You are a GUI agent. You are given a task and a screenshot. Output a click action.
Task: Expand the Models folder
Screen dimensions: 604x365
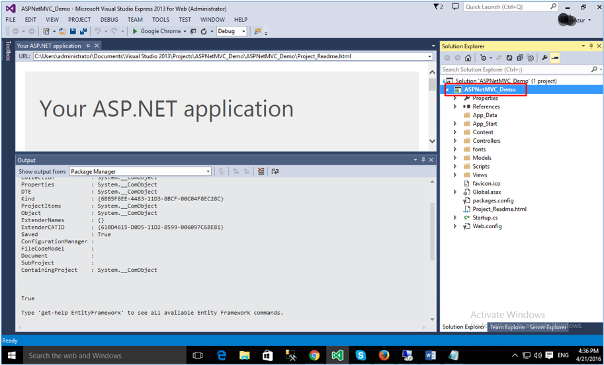(x=455, y=158)
